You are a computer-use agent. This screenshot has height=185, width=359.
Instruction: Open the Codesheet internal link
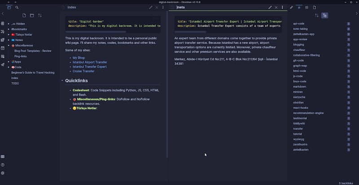pos(81,90)
